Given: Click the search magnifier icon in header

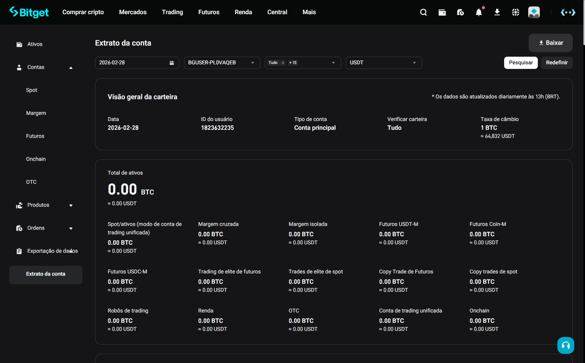Looking at the screenshot, I should pyautogui.click(x=424, y=12).
